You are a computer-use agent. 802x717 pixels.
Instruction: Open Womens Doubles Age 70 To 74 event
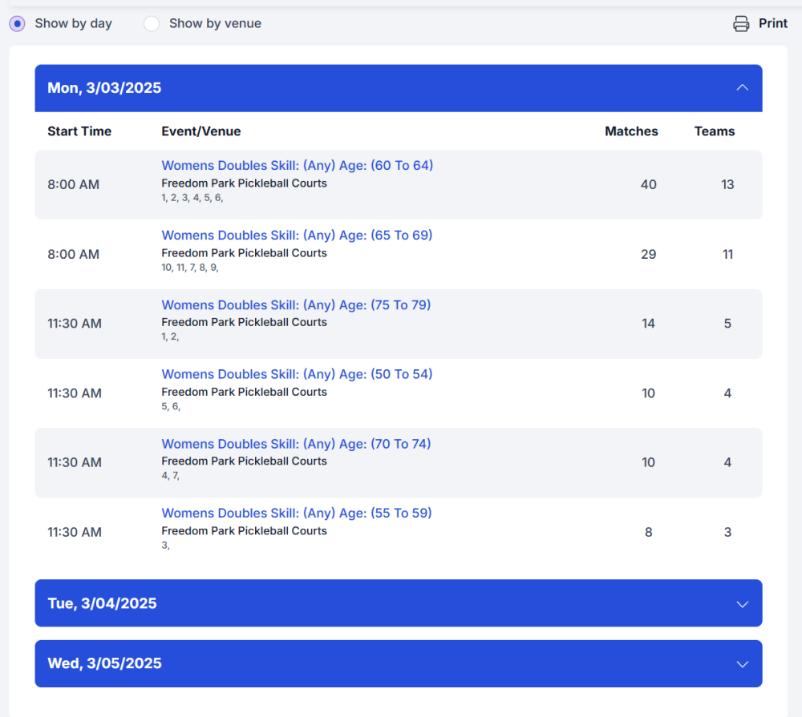(296, 444)
